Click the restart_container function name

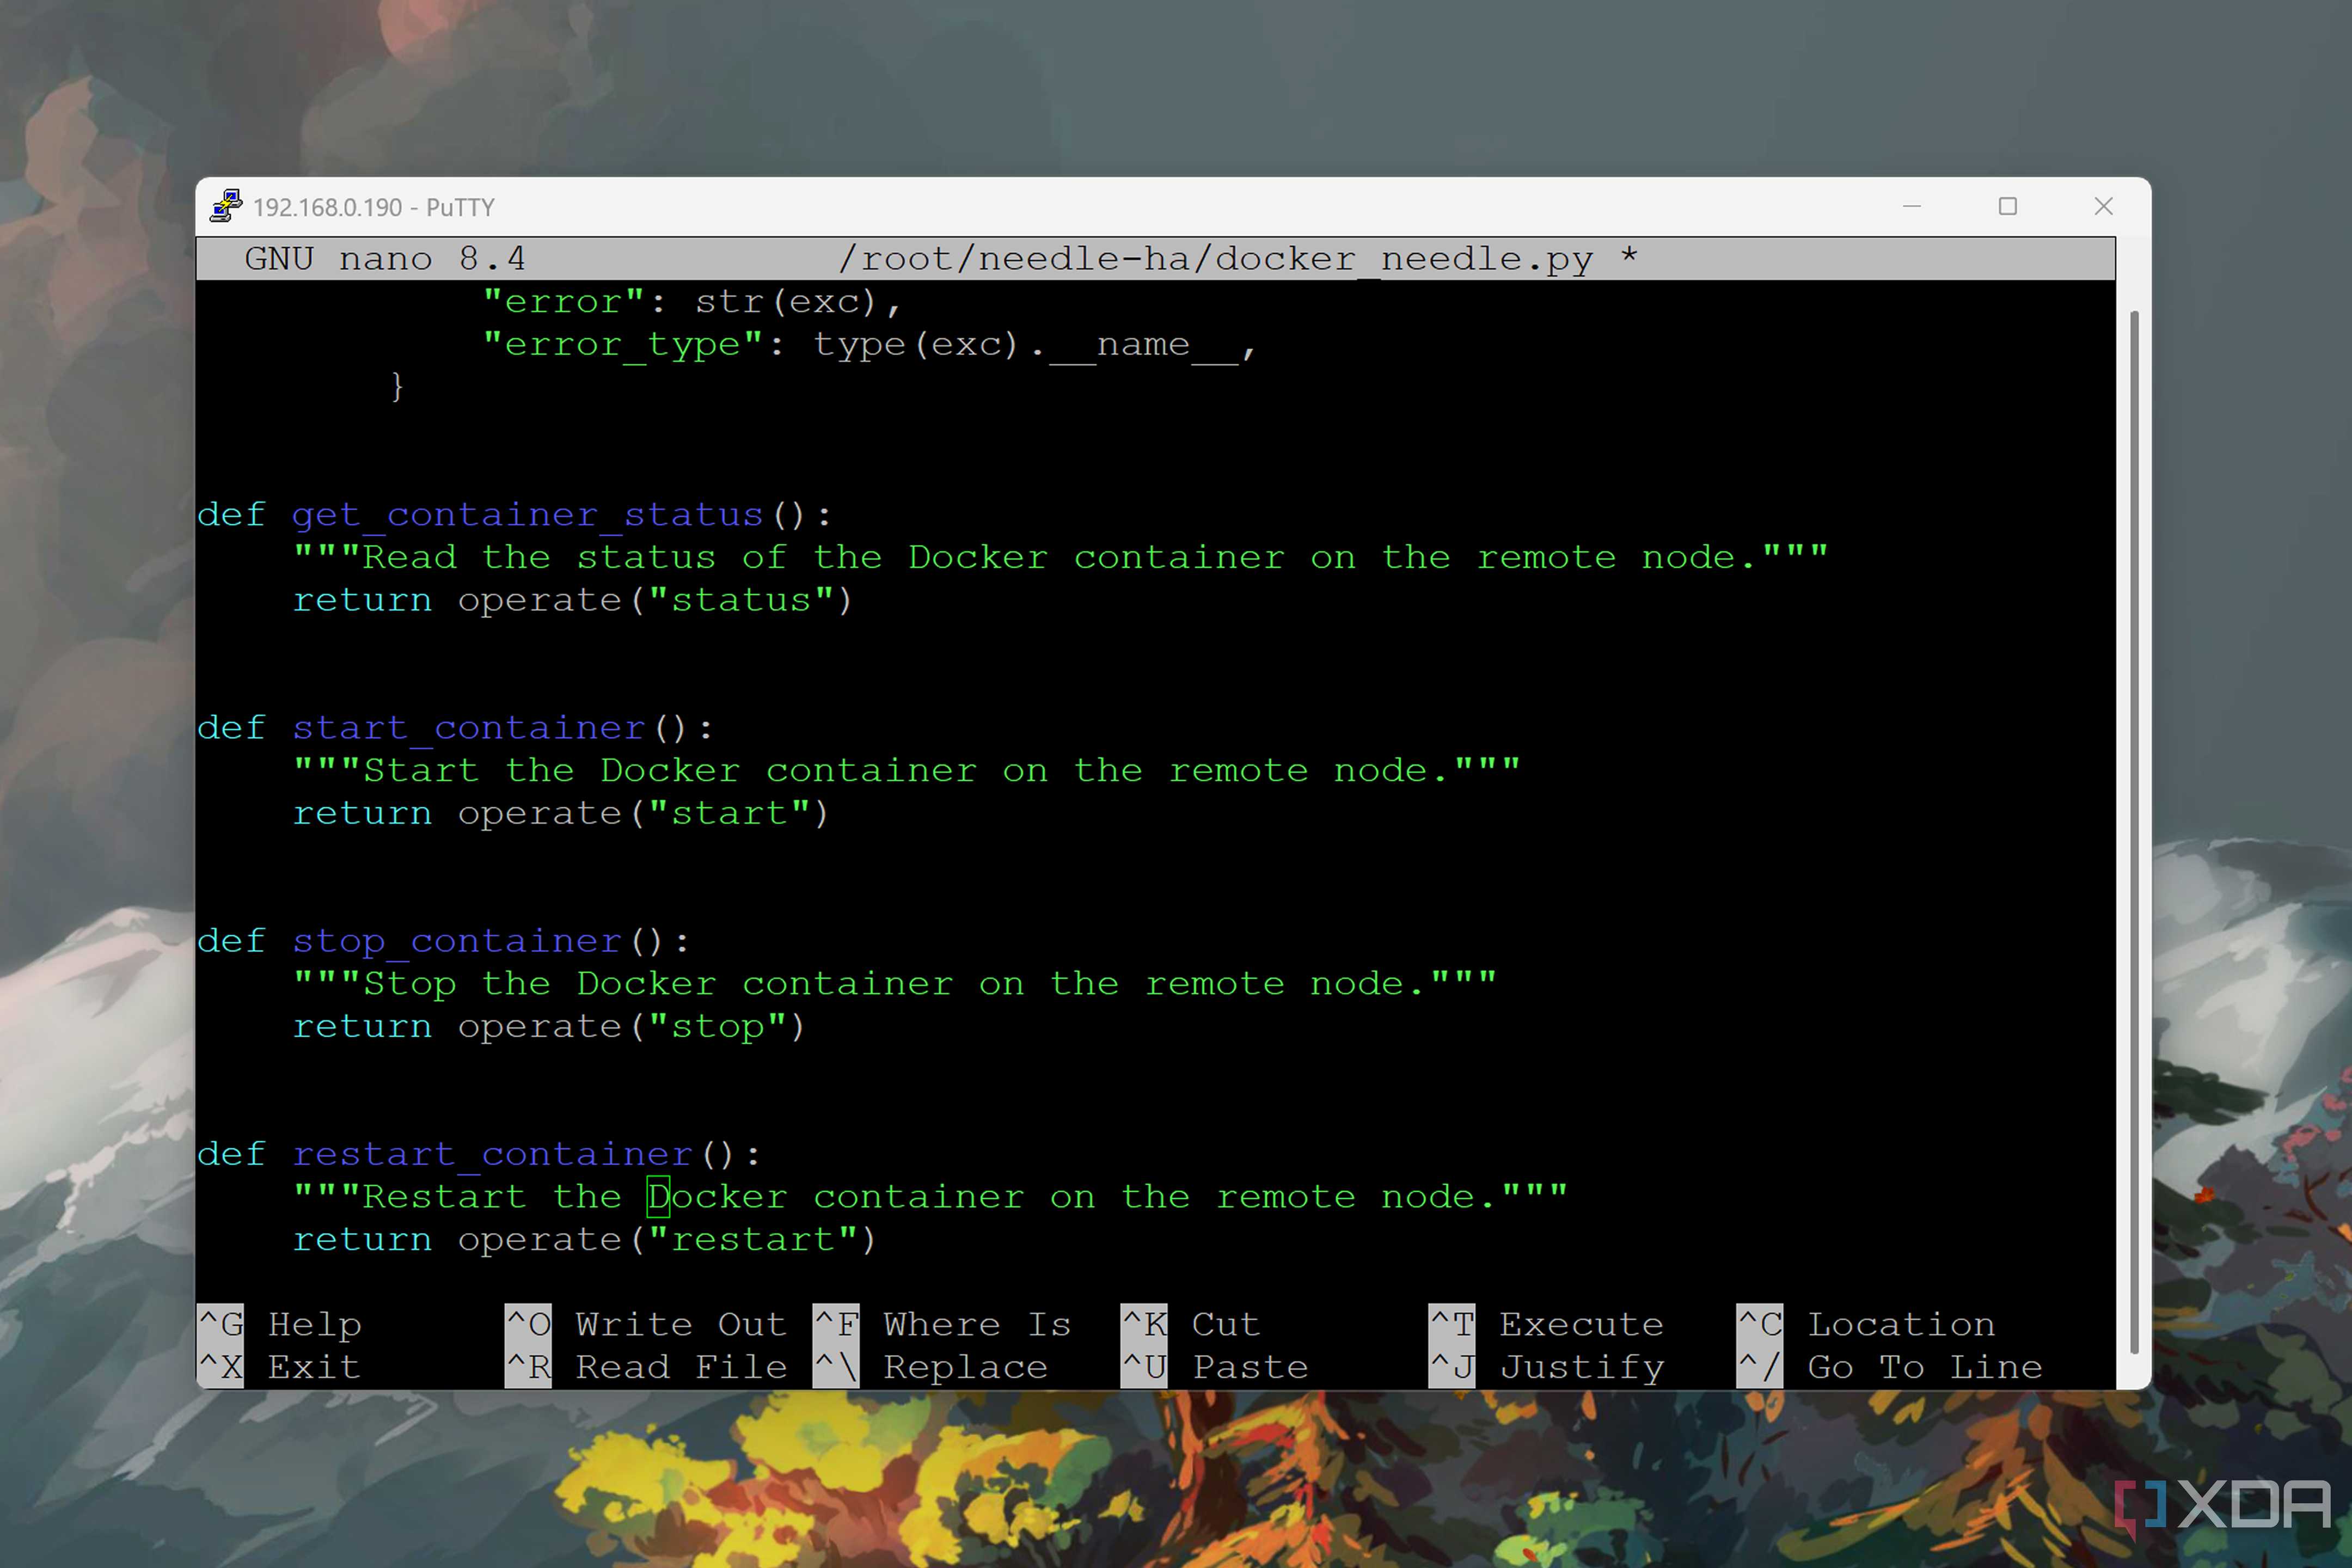(x=492, y=1154)
